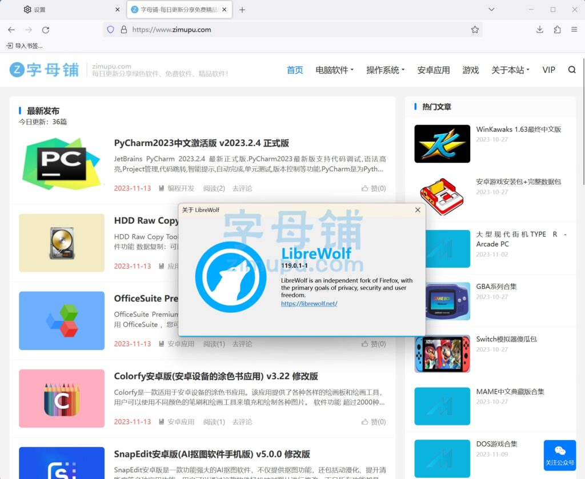The height and width of the screenshot is (479, 585).
Task: Open the MAME中文典藏版合集 article
Action: coord(510,392)
